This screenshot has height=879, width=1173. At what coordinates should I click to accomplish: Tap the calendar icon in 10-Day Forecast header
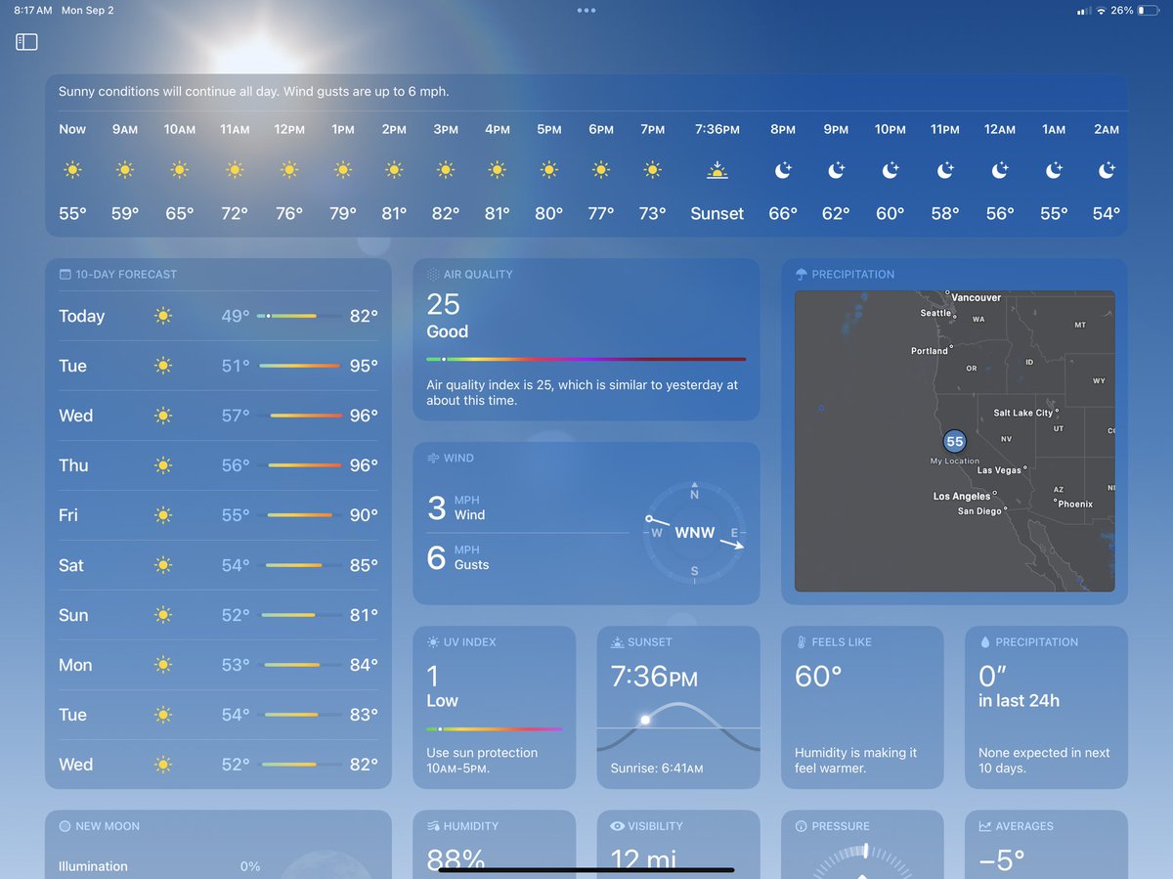(65, 275)
